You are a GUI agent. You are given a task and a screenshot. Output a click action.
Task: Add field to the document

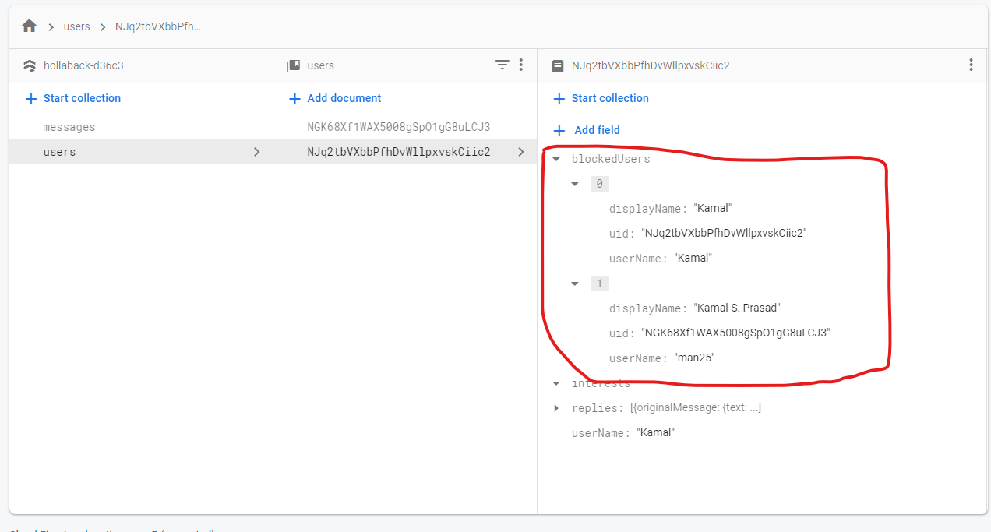tap(587, 130)
